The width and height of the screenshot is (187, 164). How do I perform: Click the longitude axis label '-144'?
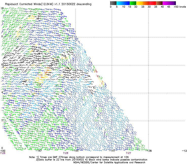coord(76,151)
